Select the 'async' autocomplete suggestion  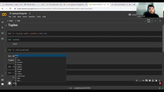click(40, 65)
